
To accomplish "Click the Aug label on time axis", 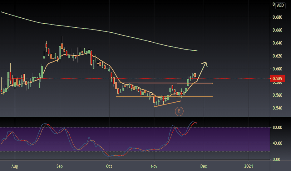I will point(15,166).
